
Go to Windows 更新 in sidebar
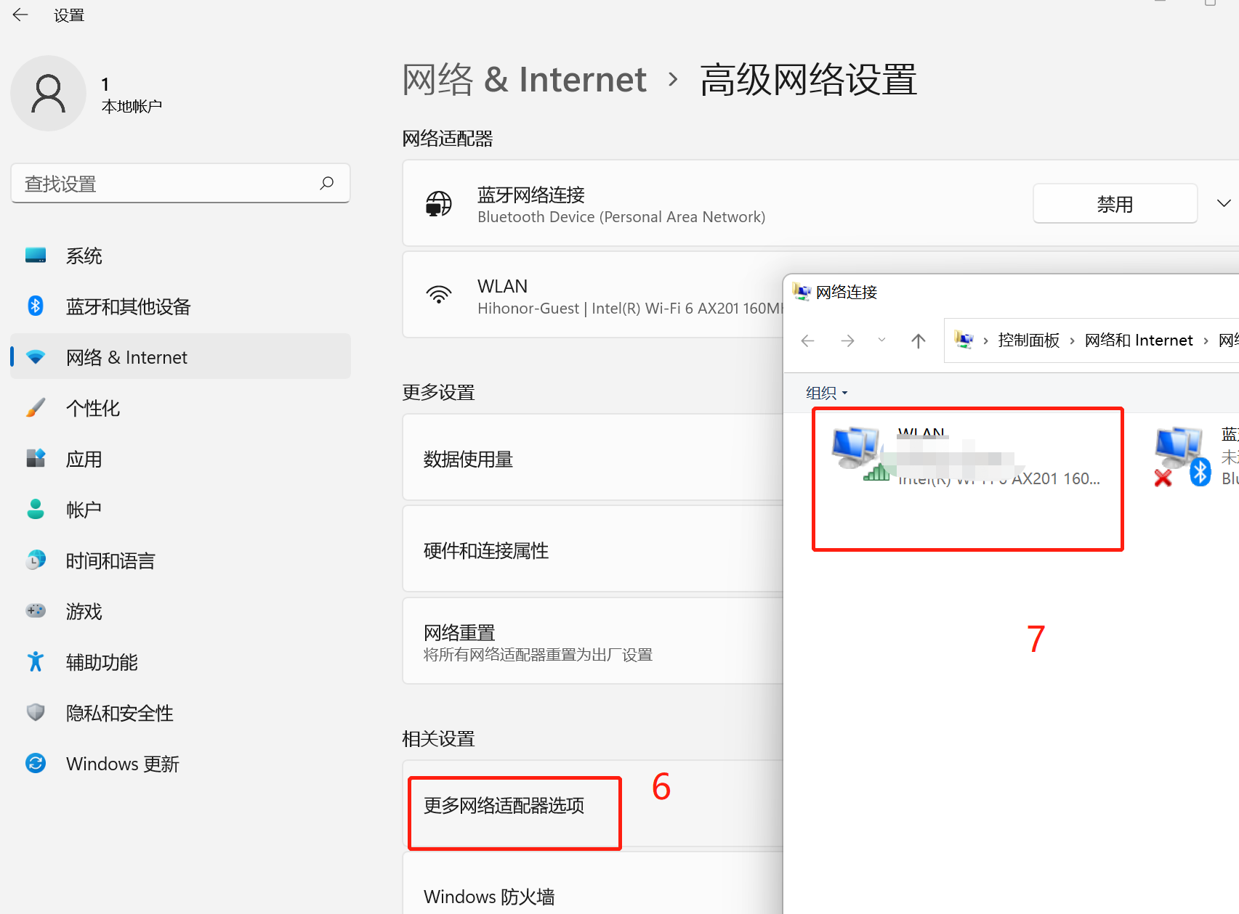click(x=122, y=764)
